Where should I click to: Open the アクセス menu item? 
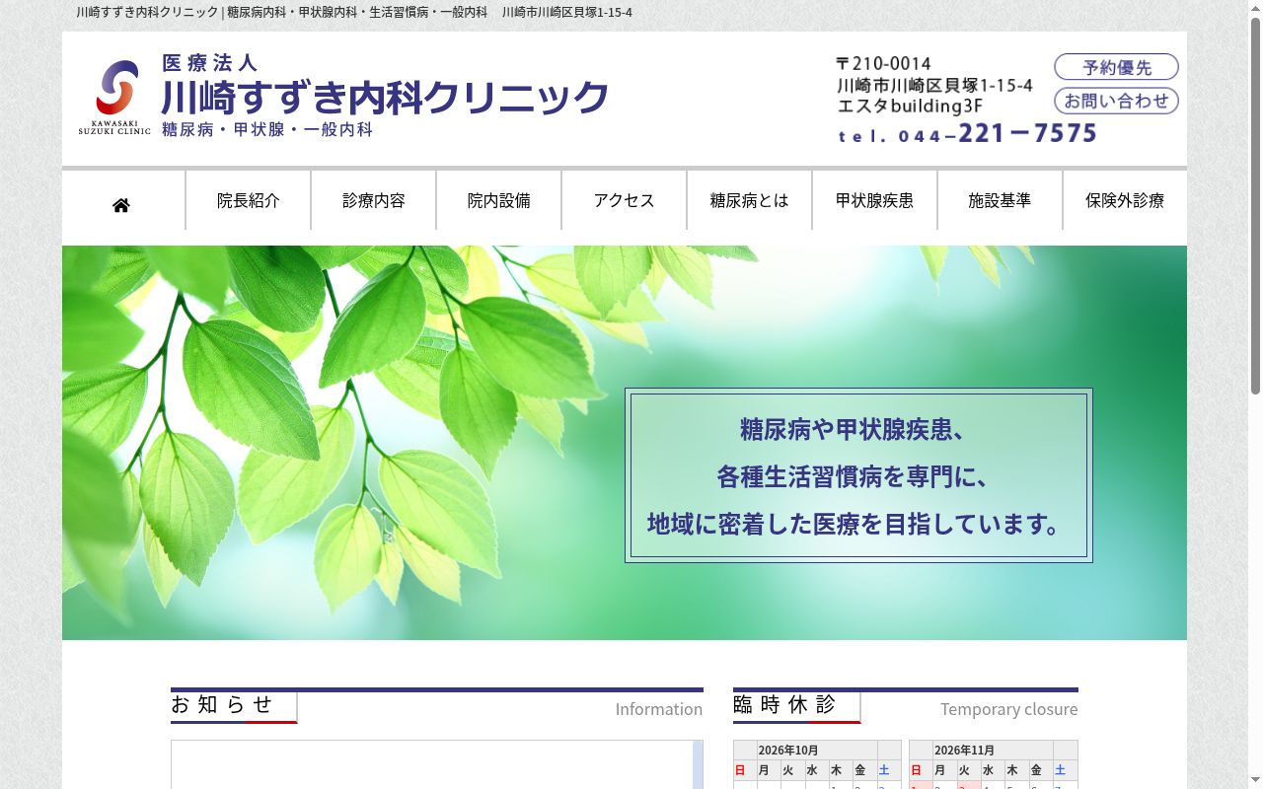[x=625, y=200]
